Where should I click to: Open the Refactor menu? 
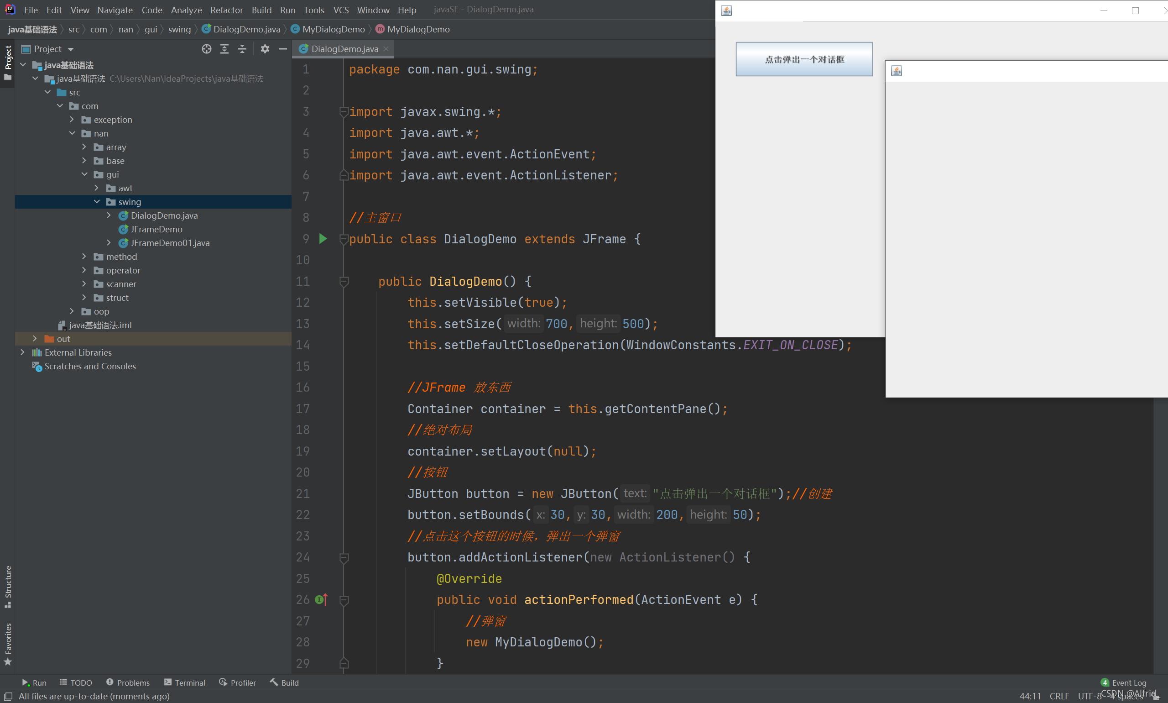coord(226,10)
